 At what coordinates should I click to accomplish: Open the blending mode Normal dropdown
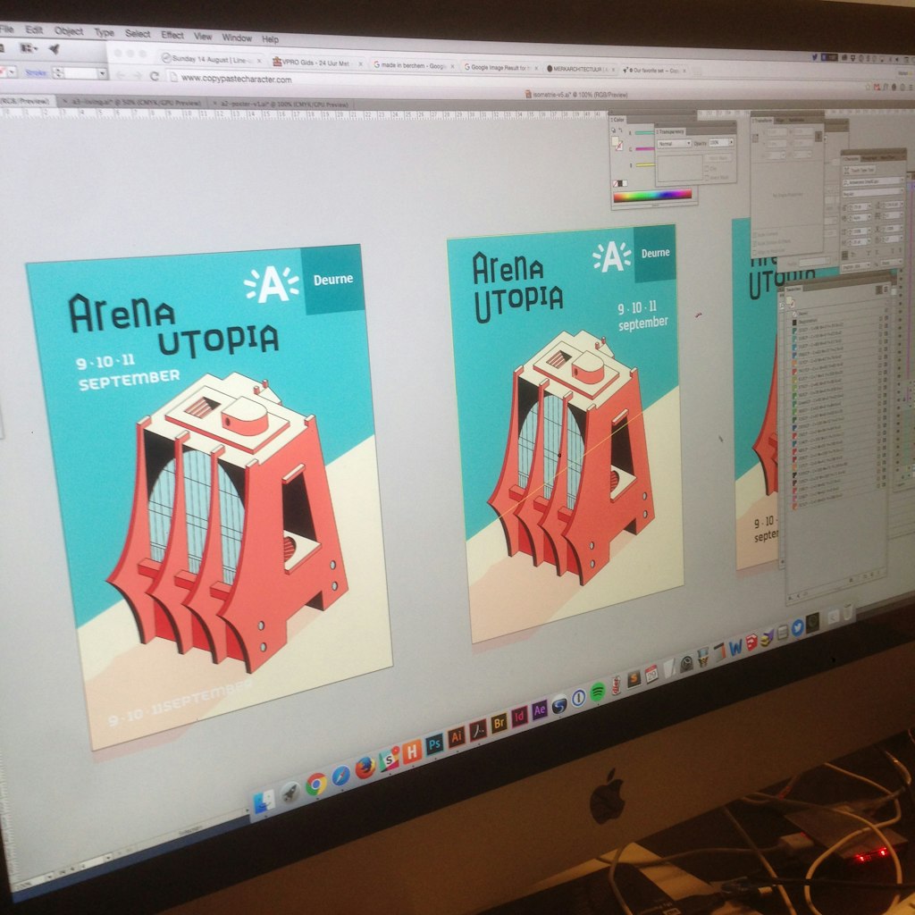[675, 143]
